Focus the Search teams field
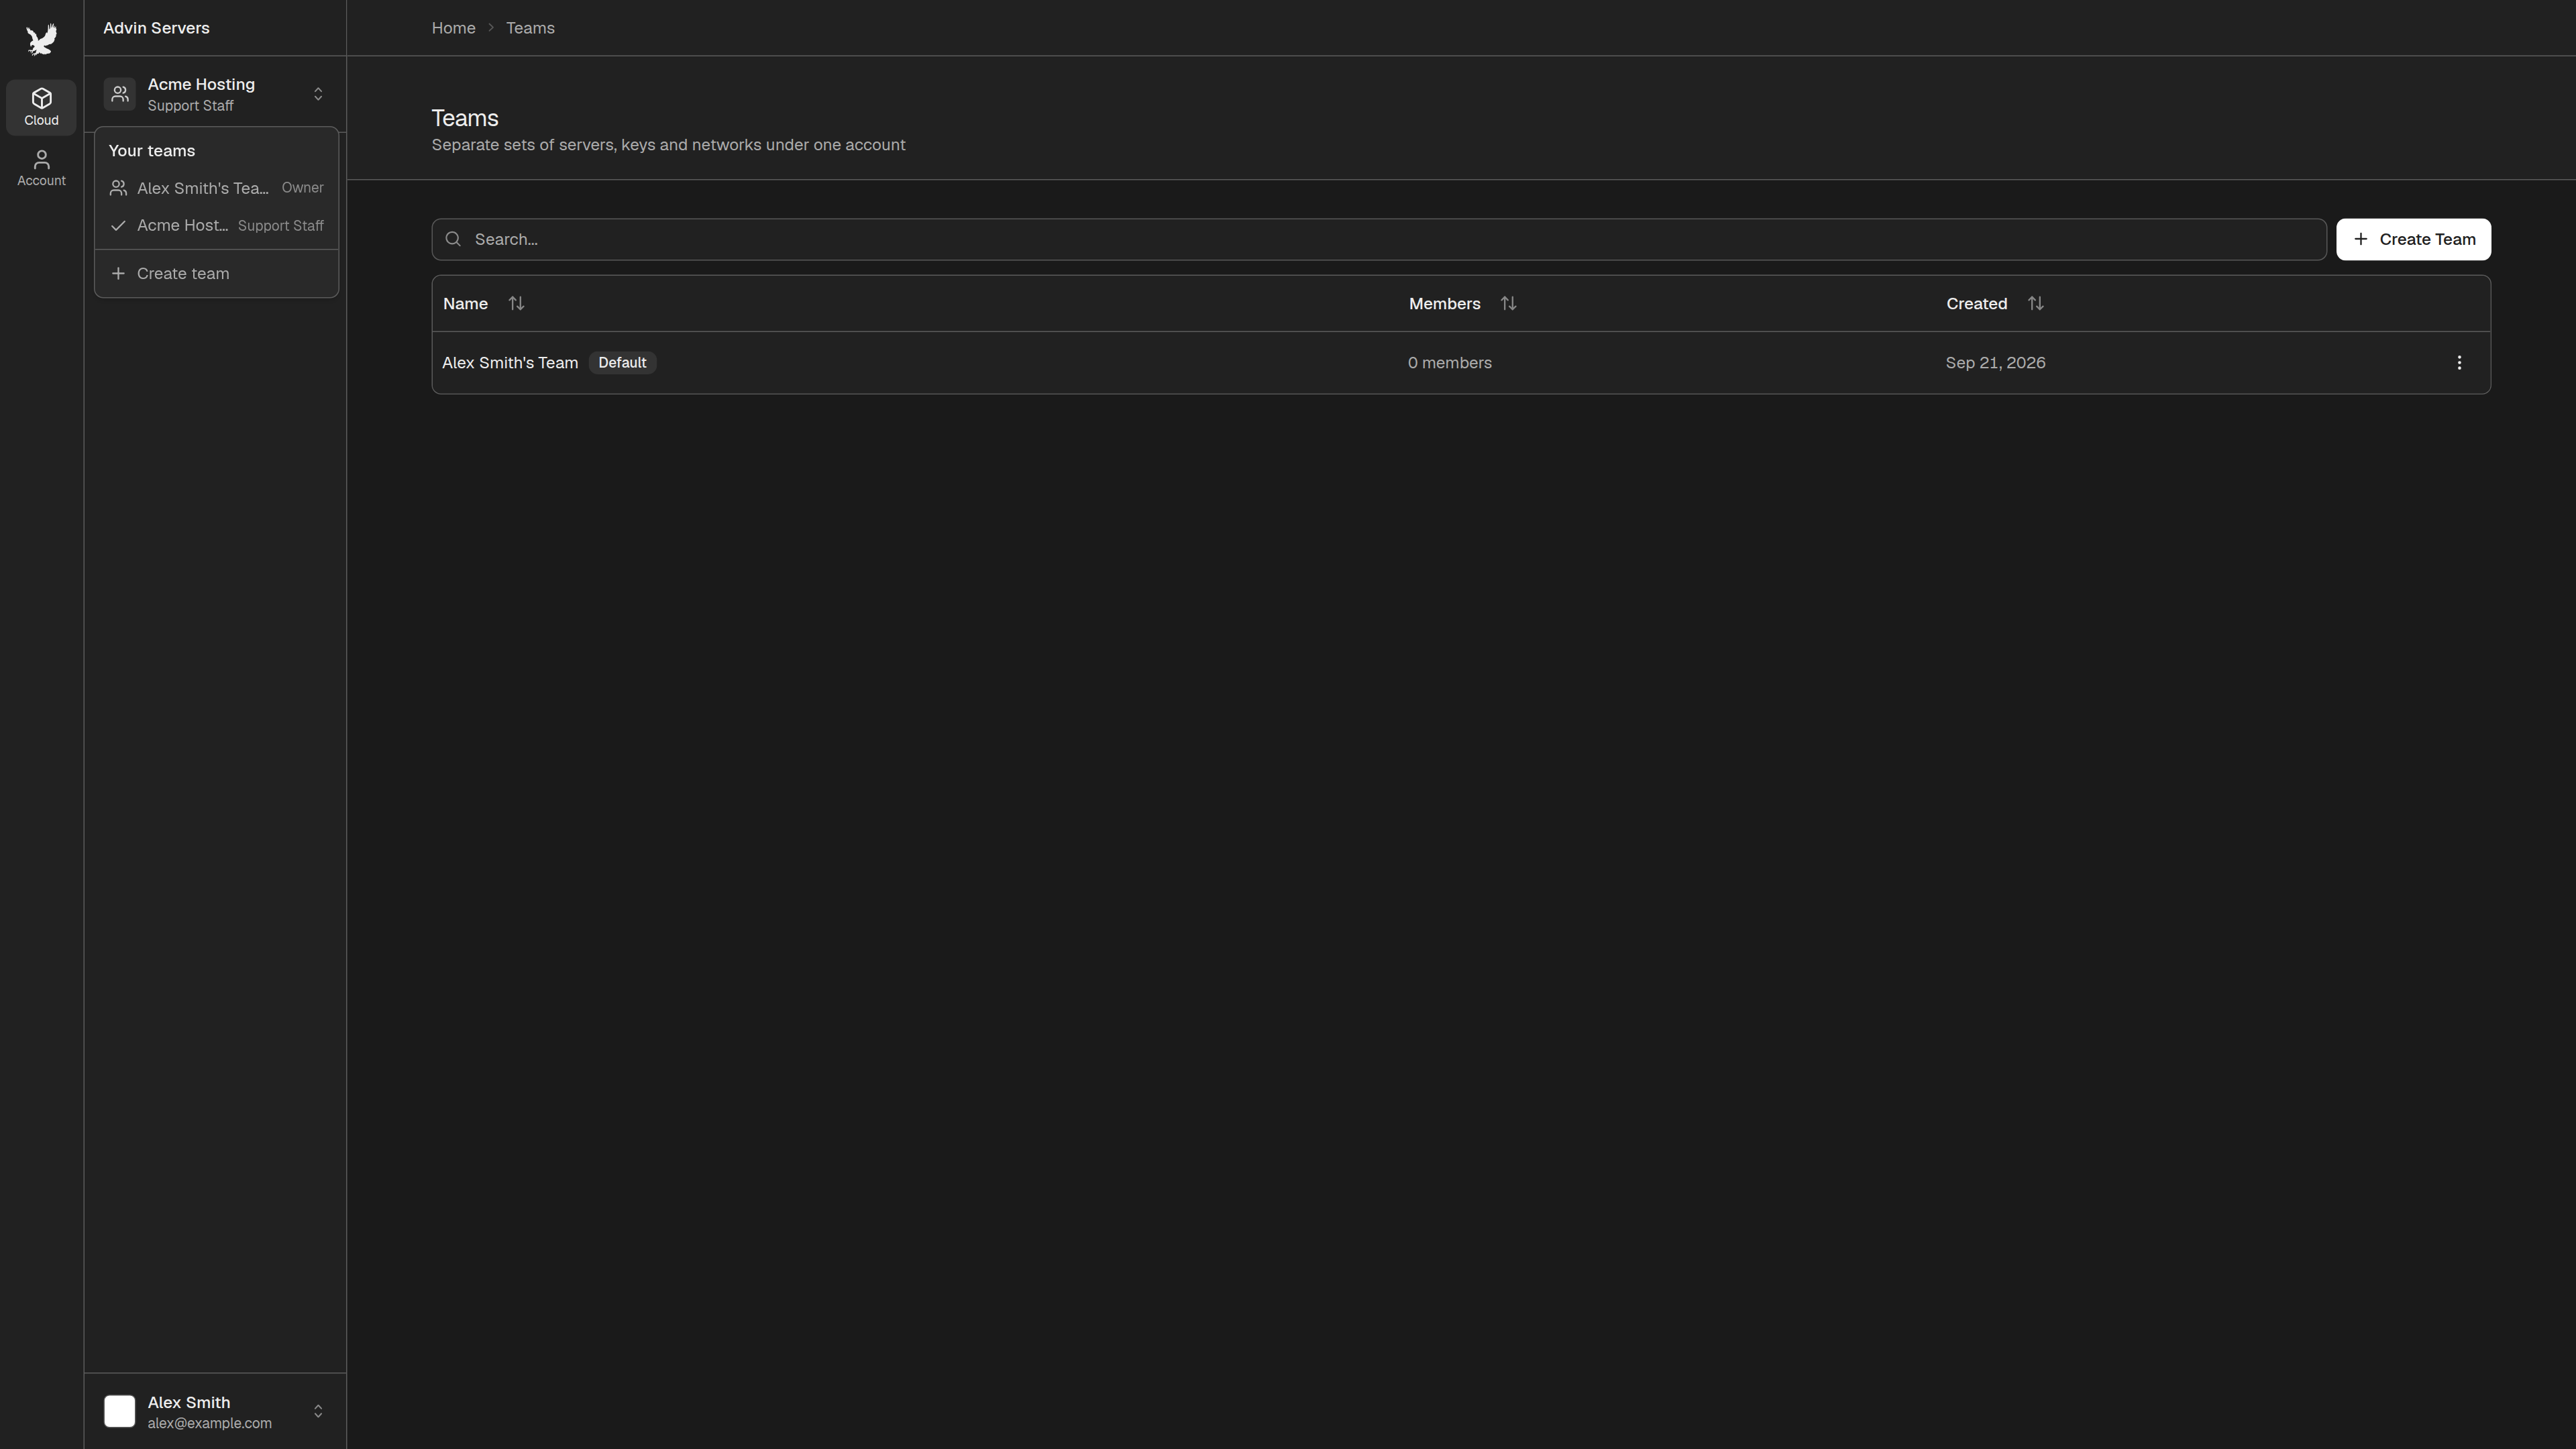 (x=1379, y=240)
